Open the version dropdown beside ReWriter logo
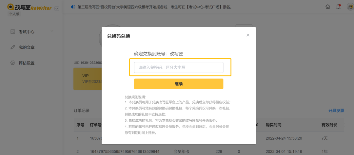 click(57, 9)
